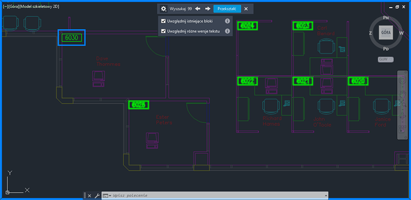
Task: Click the John O'Toole name text
Action: (322, 122)
